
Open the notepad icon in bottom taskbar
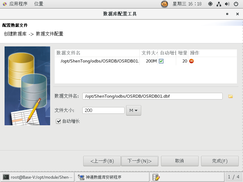click(156, 177)
